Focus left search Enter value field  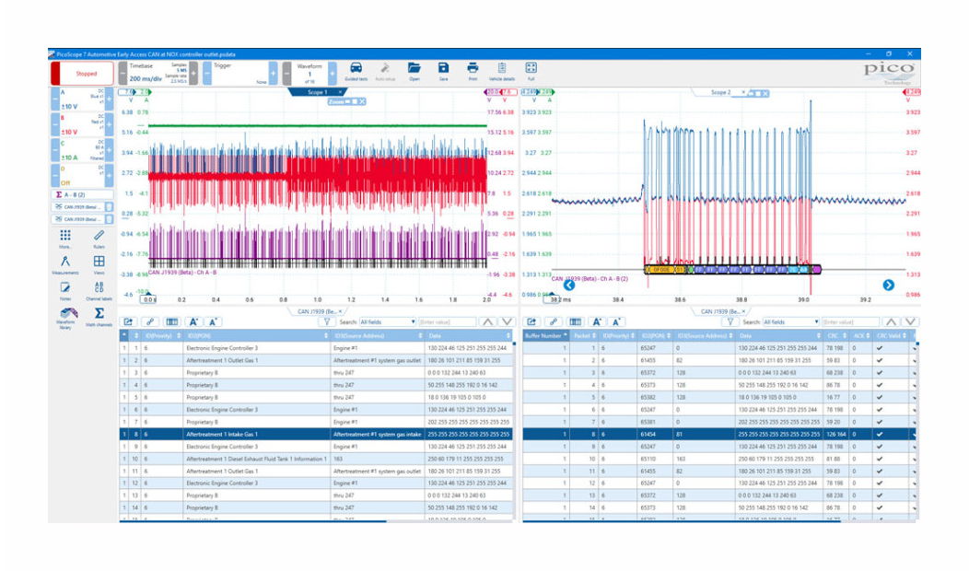coord(447,322)
